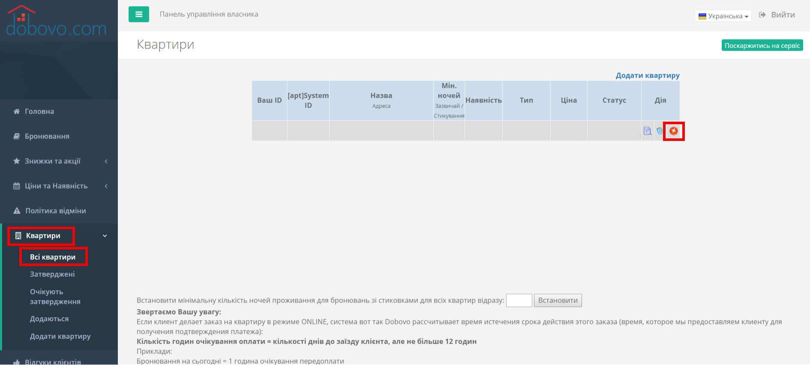Click the warning icon beside Політика відміни
The width and height of the screenshot is (810, 365).
17,211
